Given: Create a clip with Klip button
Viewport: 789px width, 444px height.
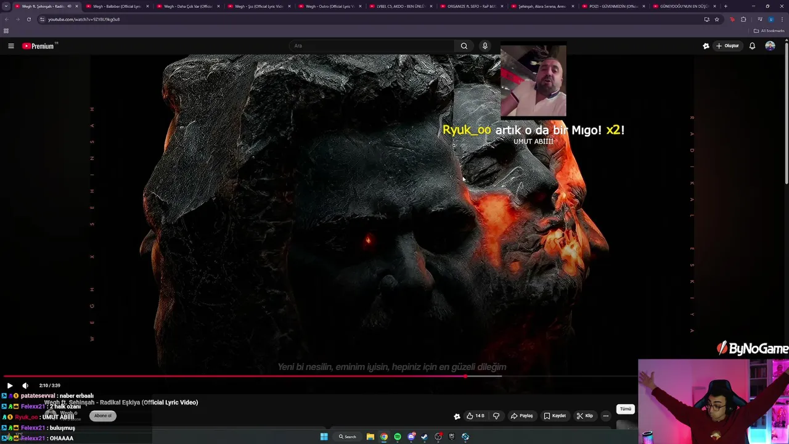Looking at the screenshot, I should pos(585,416).
